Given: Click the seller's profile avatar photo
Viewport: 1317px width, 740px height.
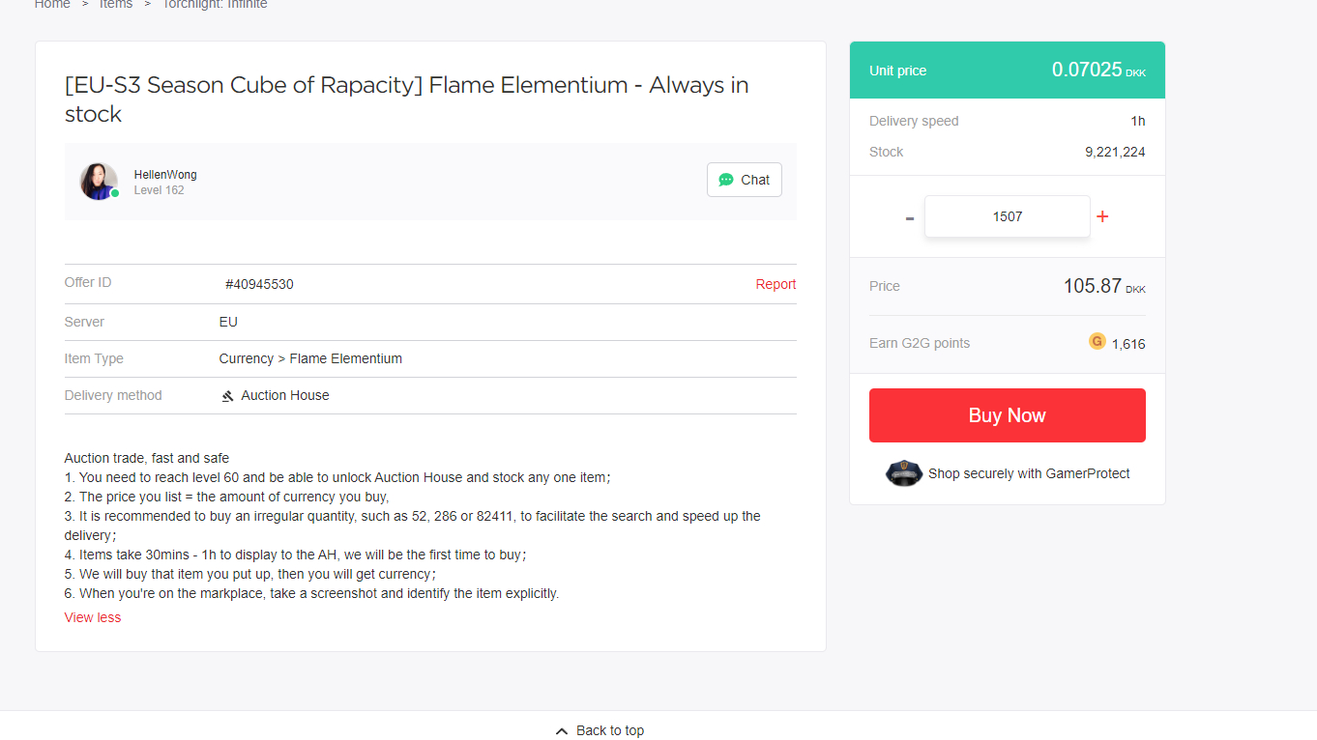Looking at the screenshot, I should 98,181.
